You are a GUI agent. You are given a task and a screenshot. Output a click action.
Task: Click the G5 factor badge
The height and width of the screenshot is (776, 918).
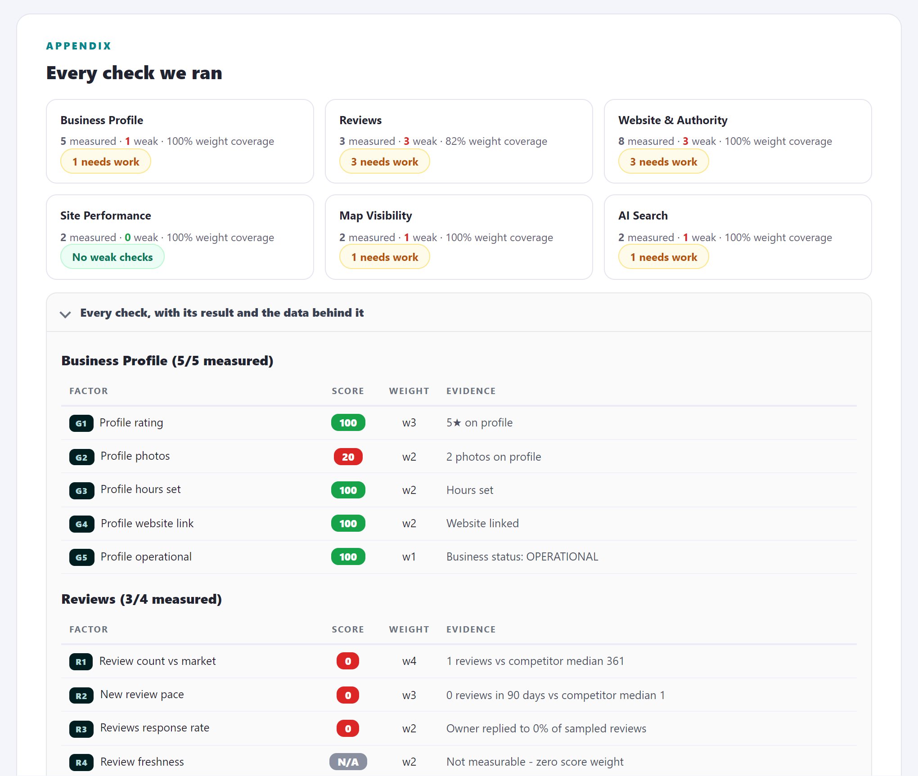point(81,557)
